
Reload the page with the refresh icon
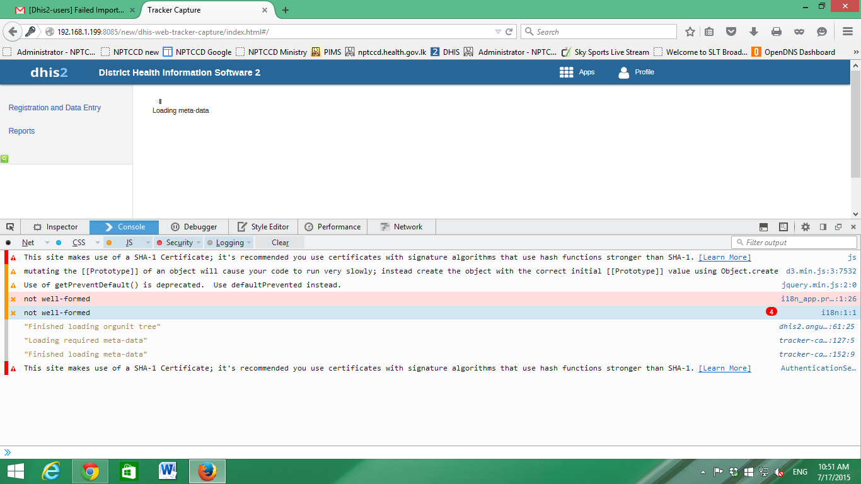coord(509,32)
